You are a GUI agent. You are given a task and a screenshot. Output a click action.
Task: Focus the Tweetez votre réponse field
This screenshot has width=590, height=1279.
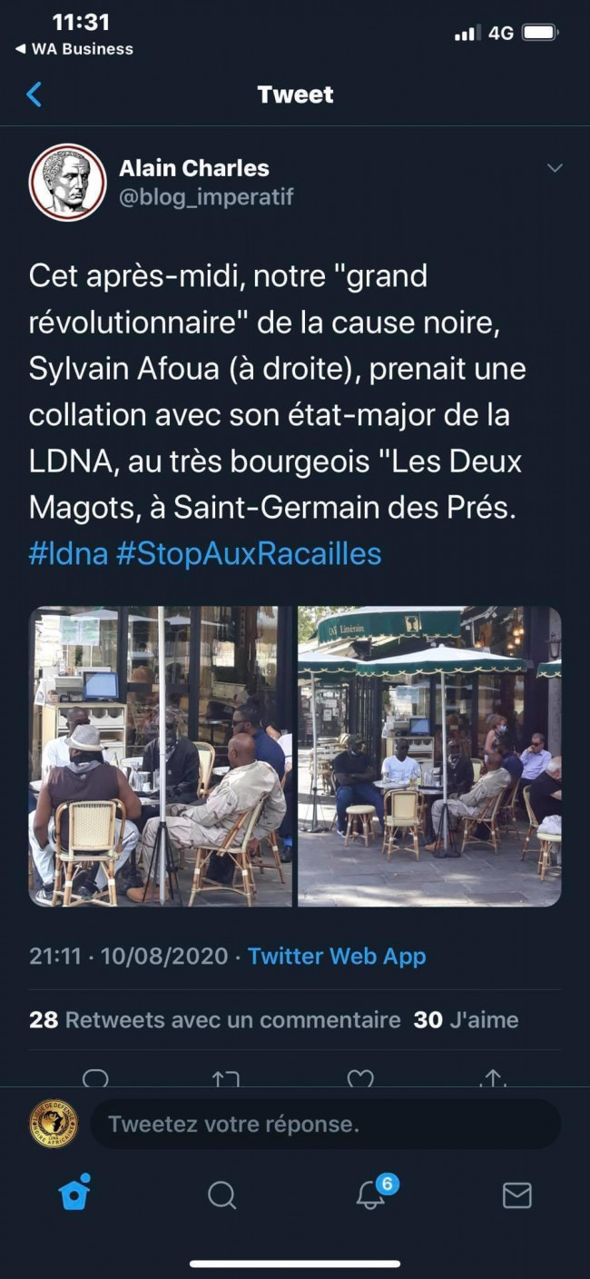click(326, 1124)
